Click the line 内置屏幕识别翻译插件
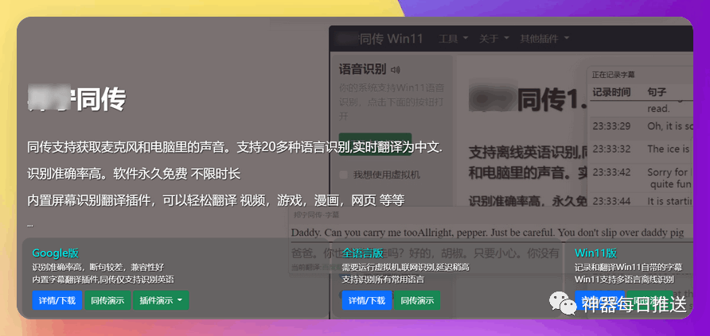The image size is (710, 336). point(216,200)
